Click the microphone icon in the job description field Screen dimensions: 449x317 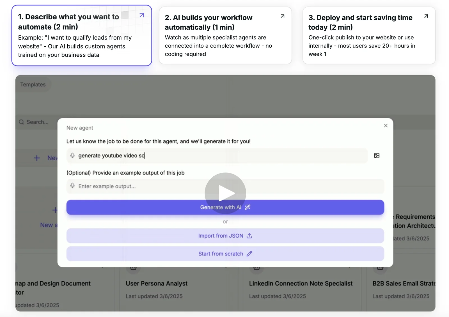pos(72,156)
